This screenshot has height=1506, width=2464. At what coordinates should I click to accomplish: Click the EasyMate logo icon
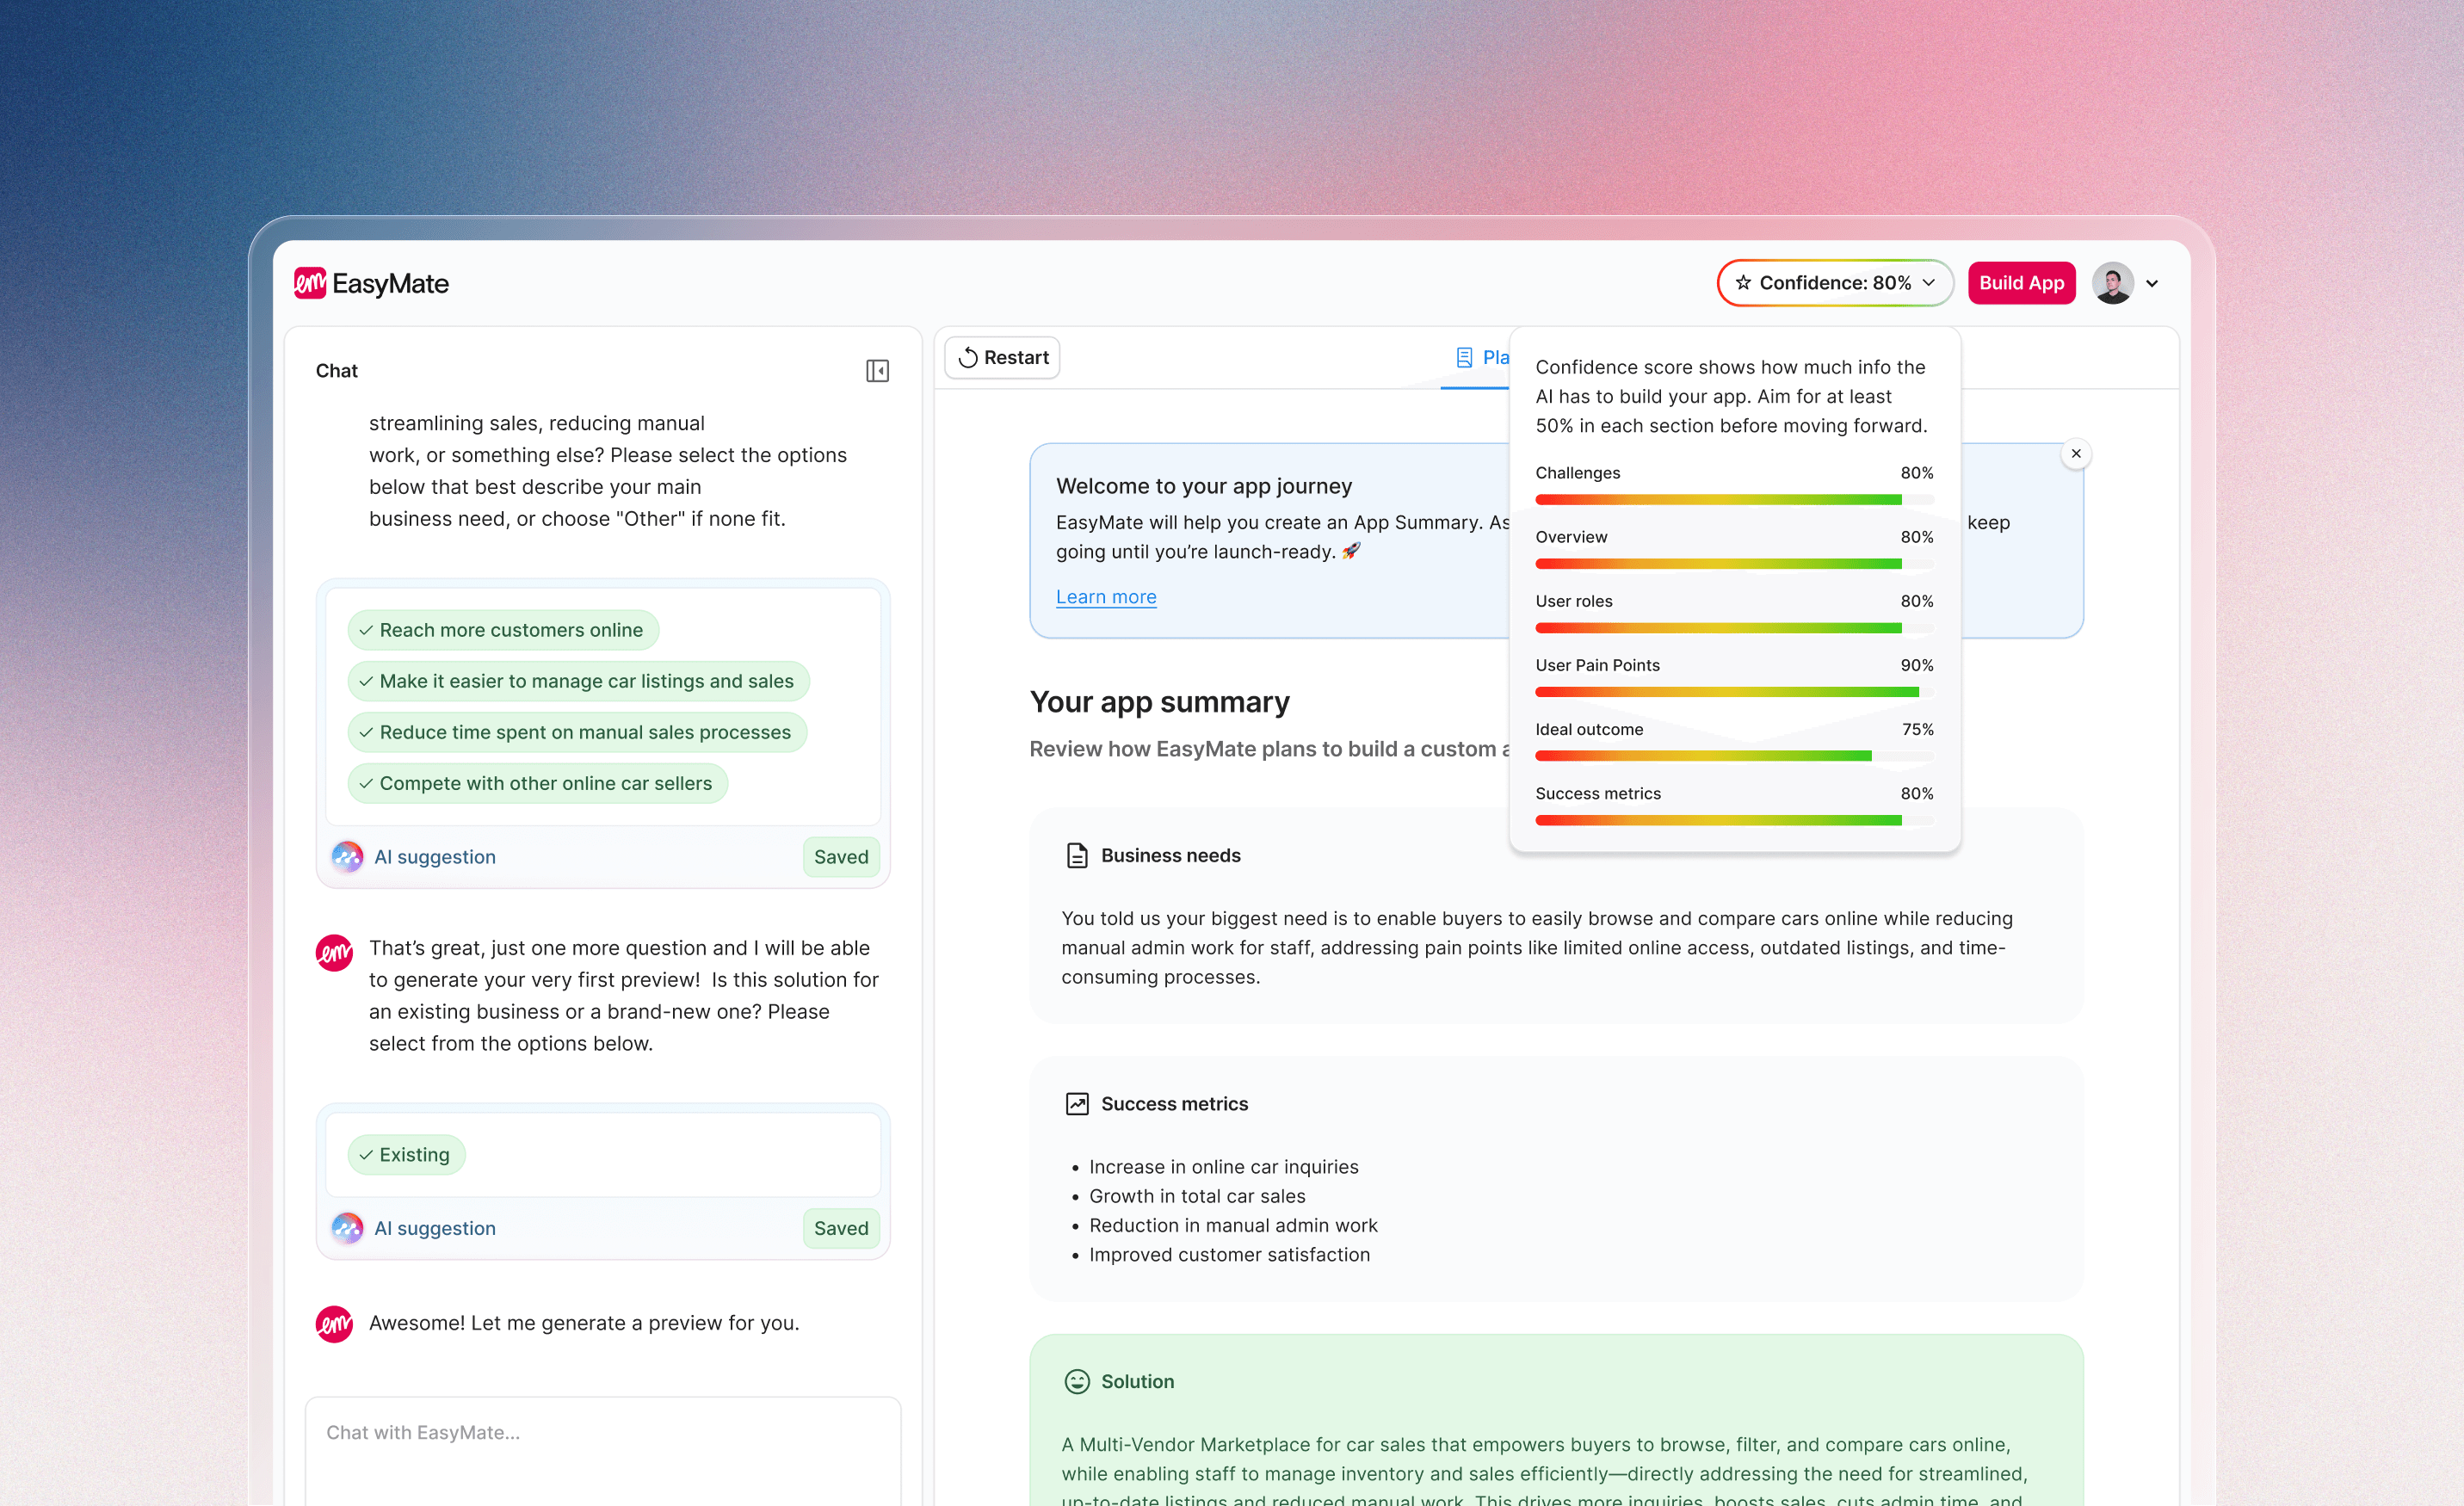click(x=310, y=283)
